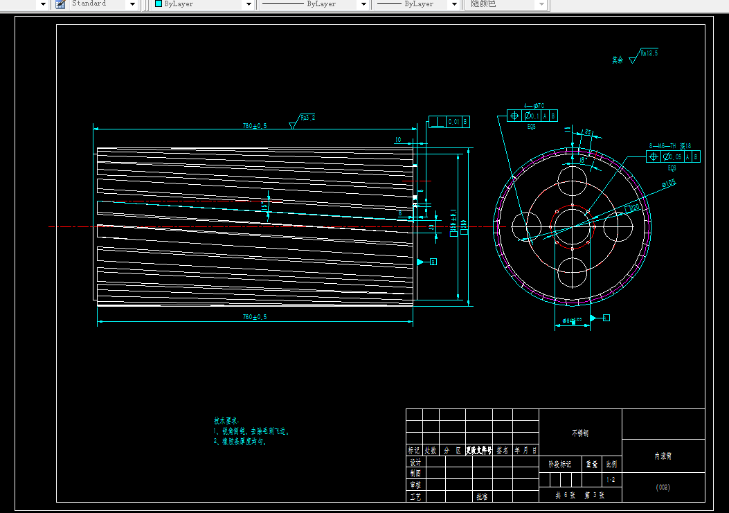
Task: Click the table style icon beside Standard
Action: point(60,4)
